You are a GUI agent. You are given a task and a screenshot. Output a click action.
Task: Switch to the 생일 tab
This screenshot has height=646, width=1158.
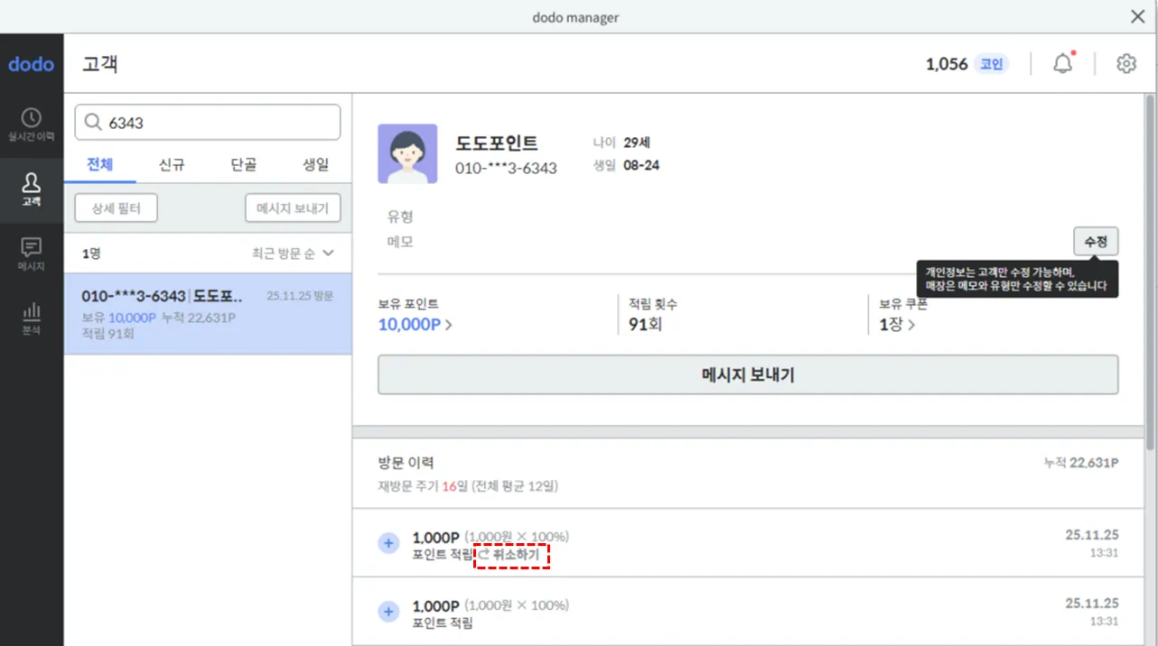[315, 165]
